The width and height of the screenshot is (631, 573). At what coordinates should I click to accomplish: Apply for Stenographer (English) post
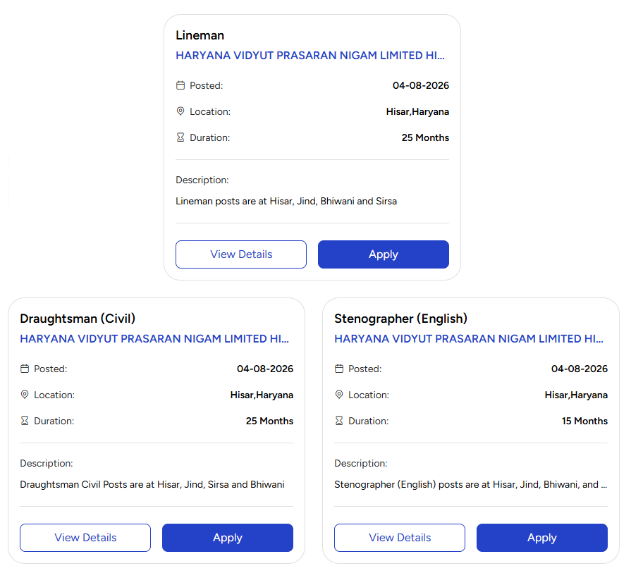point(542,538)
